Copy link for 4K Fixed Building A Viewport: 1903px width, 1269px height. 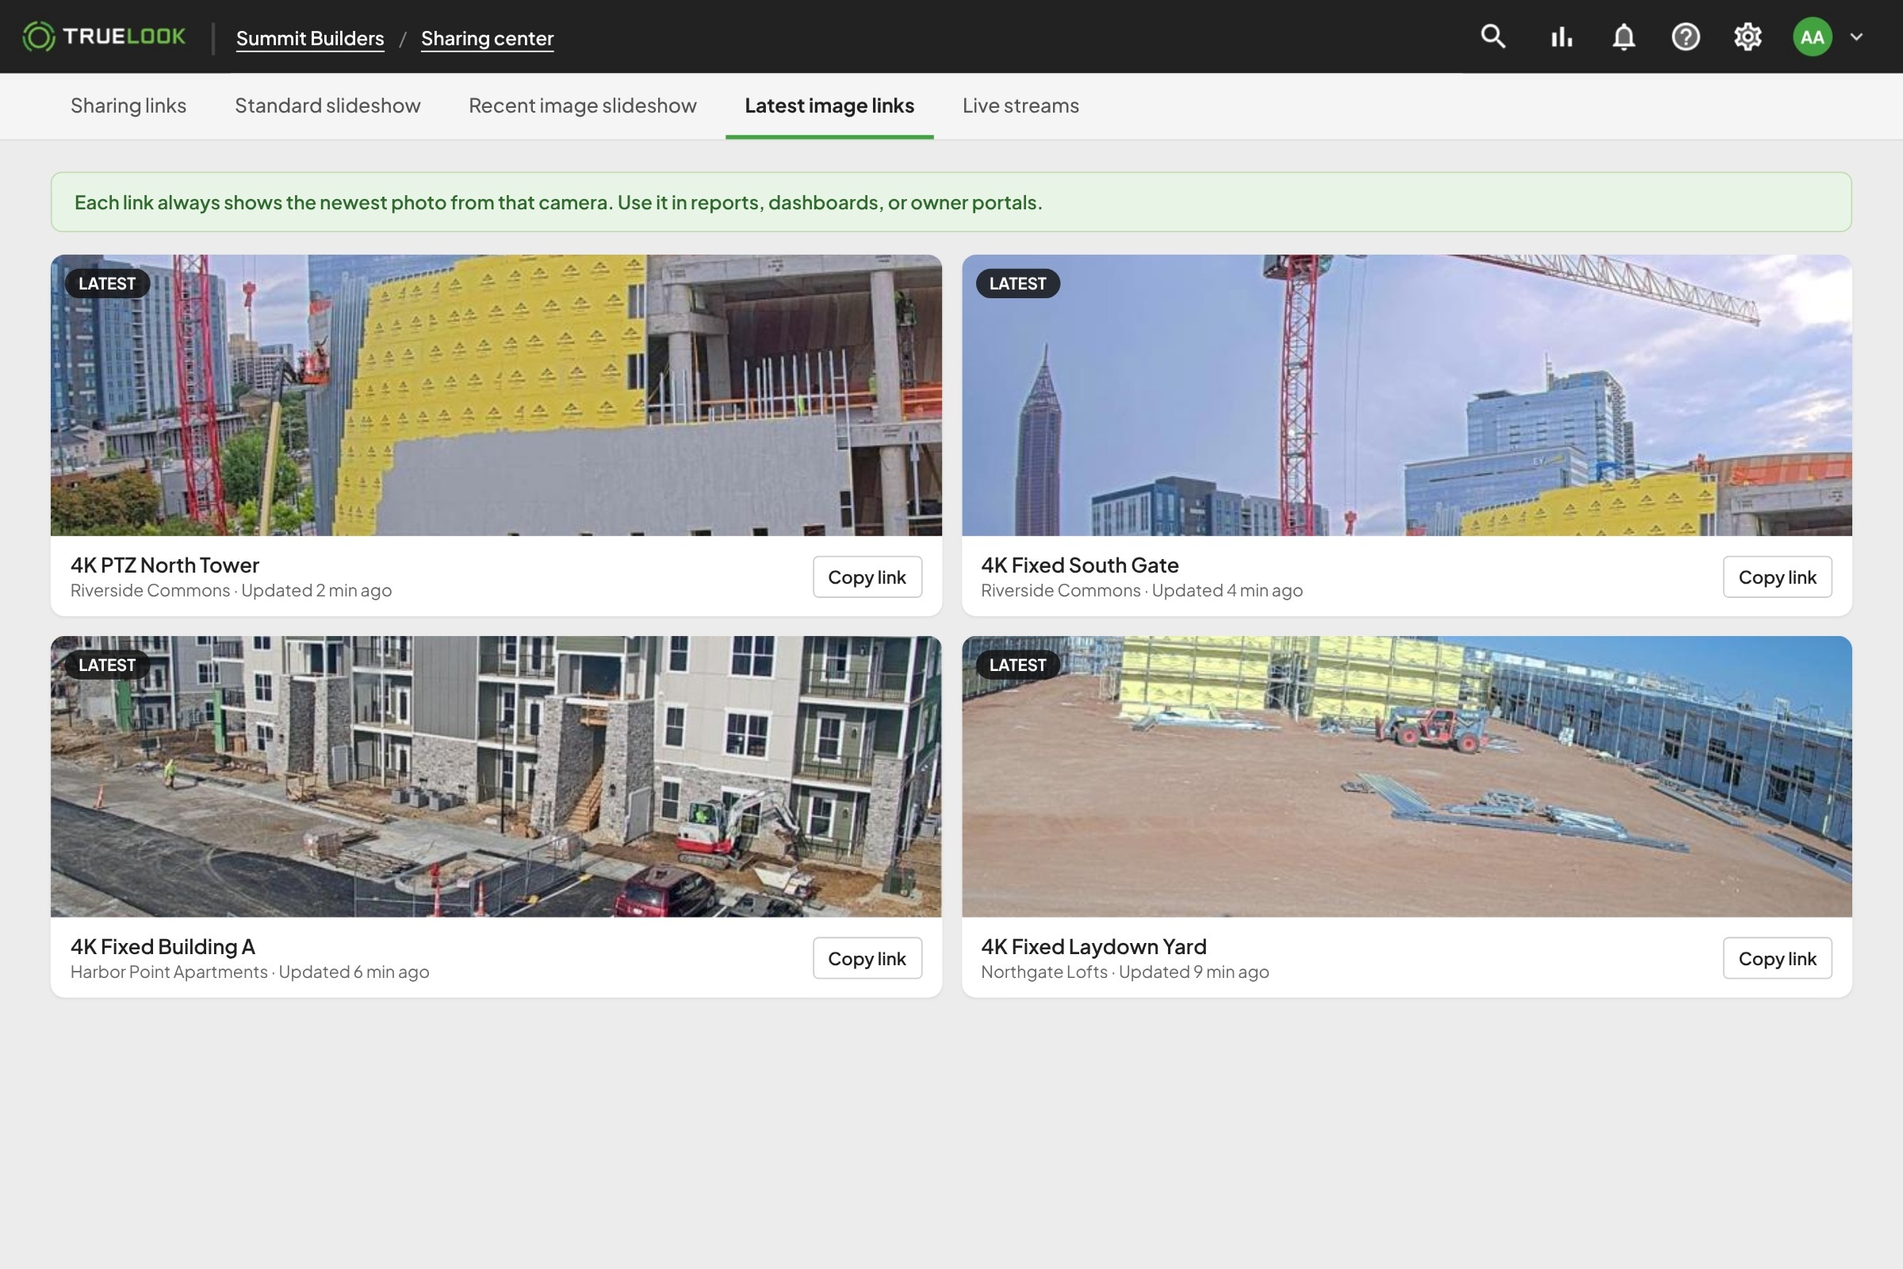pos(867,958)
